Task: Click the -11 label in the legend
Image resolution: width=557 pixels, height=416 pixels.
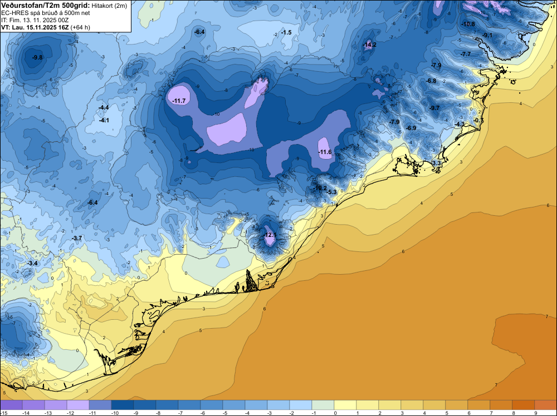Action: 92,413
